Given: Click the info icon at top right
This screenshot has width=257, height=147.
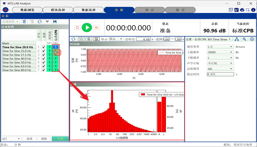Looking at the screenshot, I should pyautogui.click(x=253, y=10).
